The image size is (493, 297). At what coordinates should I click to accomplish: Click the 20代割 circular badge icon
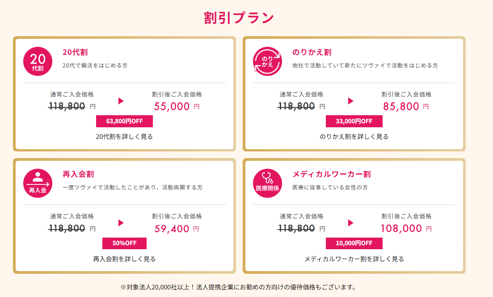[38, 62]
